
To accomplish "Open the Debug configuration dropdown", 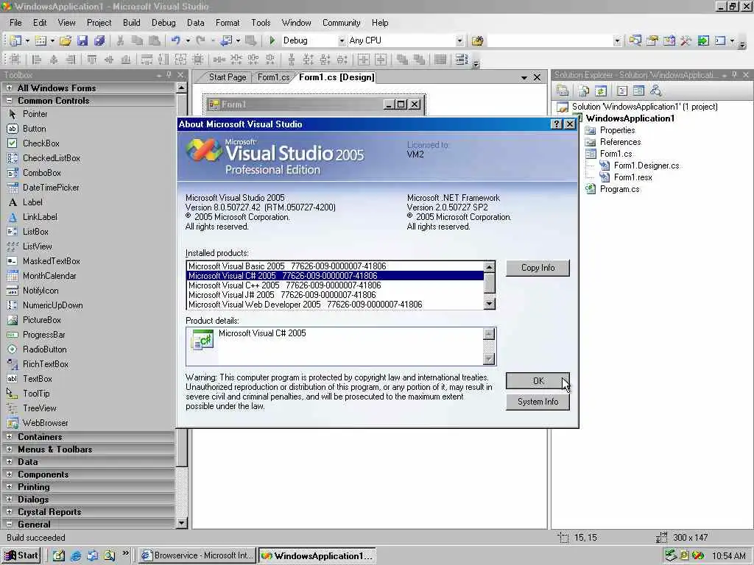I will (x=342, y=41).
